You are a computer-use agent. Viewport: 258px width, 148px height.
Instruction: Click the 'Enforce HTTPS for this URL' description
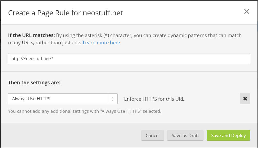[154, 99]
